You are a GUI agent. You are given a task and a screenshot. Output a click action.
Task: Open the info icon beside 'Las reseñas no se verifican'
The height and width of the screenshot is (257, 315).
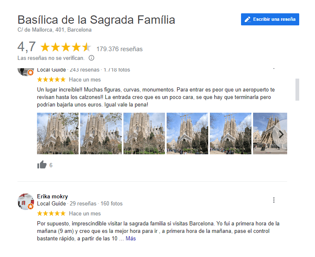(x=91, y=58)
